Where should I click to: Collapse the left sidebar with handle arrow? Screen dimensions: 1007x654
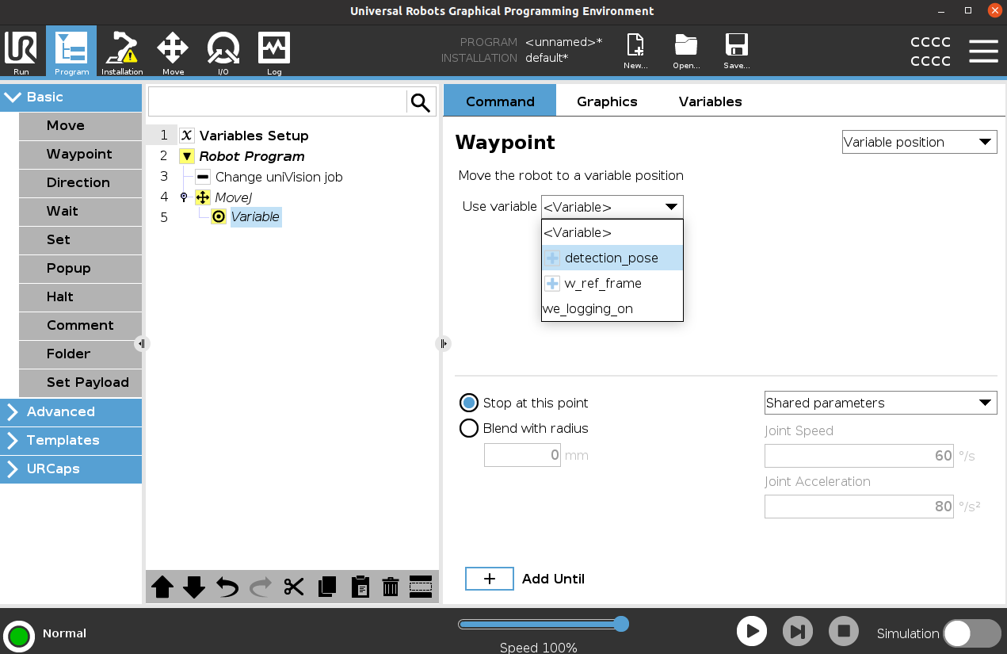(x=141, y=343)
